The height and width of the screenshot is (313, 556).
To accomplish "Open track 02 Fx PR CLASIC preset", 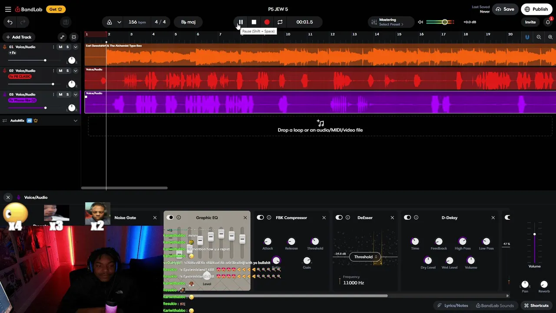I will pyautogui.click(x=20, y=77).
